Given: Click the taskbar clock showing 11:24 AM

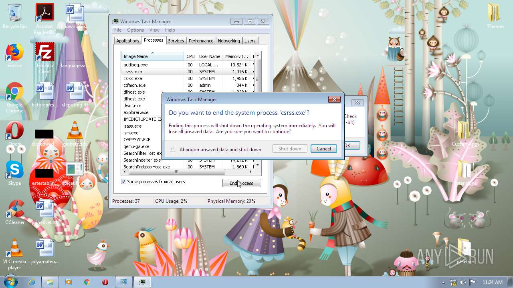Looking at the screenshot, I should pyautogui.click(x=493, y=282).
